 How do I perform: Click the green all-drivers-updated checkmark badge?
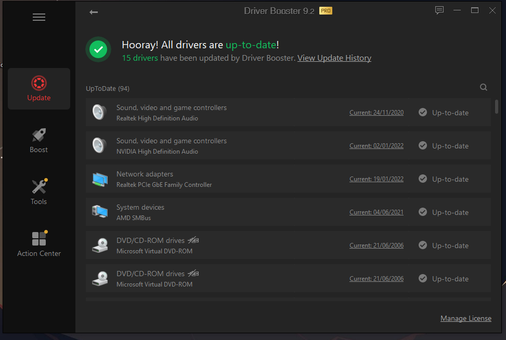[x=98, y=49]
